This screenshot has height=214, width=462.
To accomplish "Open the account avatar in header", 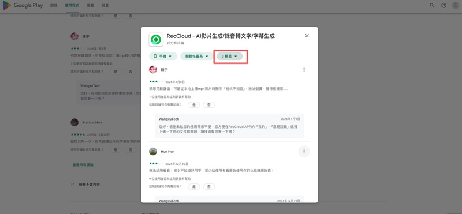I will click(455, 5).
